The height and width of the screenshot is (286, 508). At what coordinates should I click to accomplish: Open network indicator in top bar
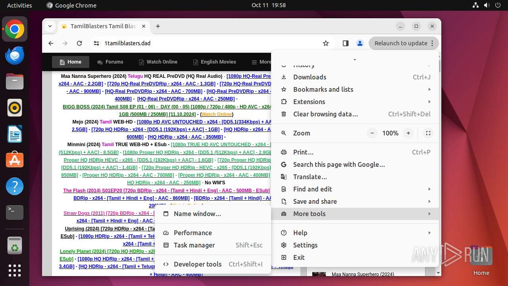(x=475, y=5)
